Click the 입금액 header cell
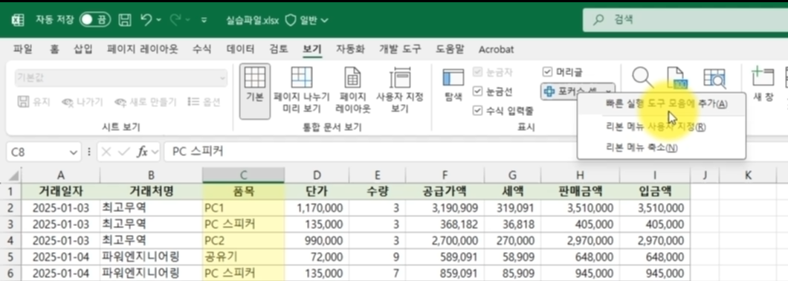 pyautogui.click(x=655, y=191)
